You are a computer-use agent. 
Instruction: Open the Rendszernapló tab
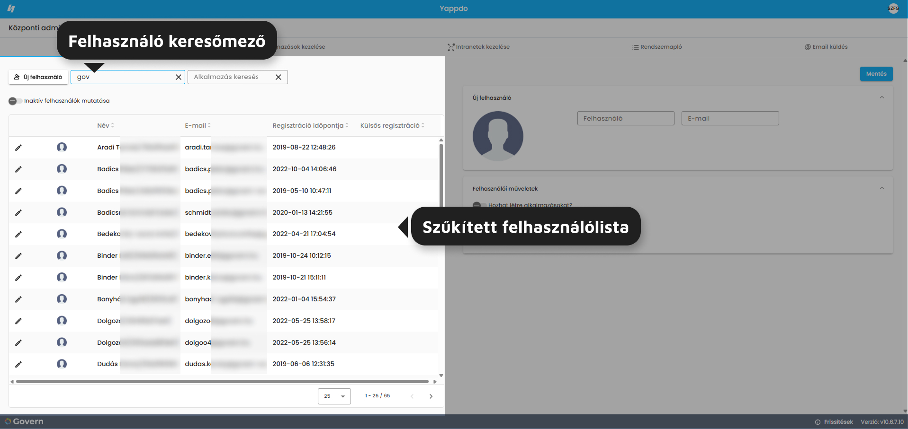[x=657, y=47]
